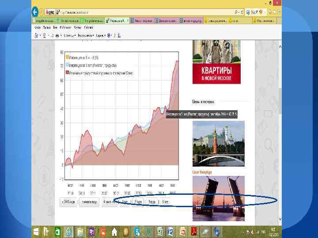Close the active browser tab
Screen dimensions: 318x238
[128, 20]
